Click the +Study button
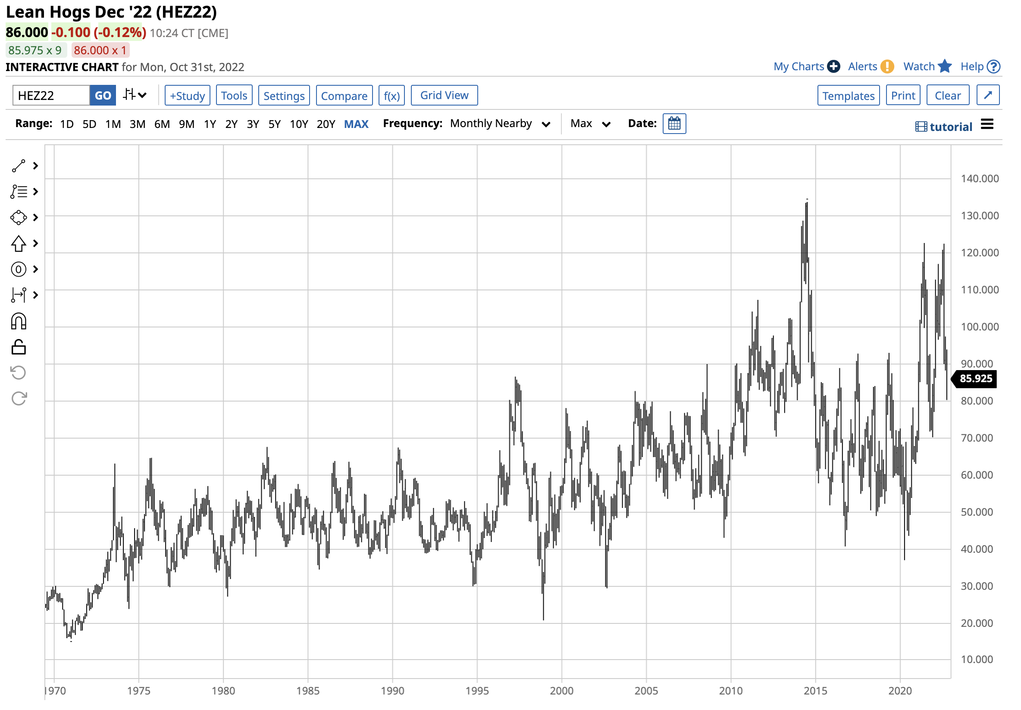 coord(187,96)
